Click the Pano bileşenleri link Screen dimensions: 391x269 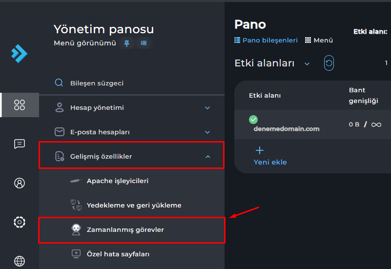tap(269, 41)
